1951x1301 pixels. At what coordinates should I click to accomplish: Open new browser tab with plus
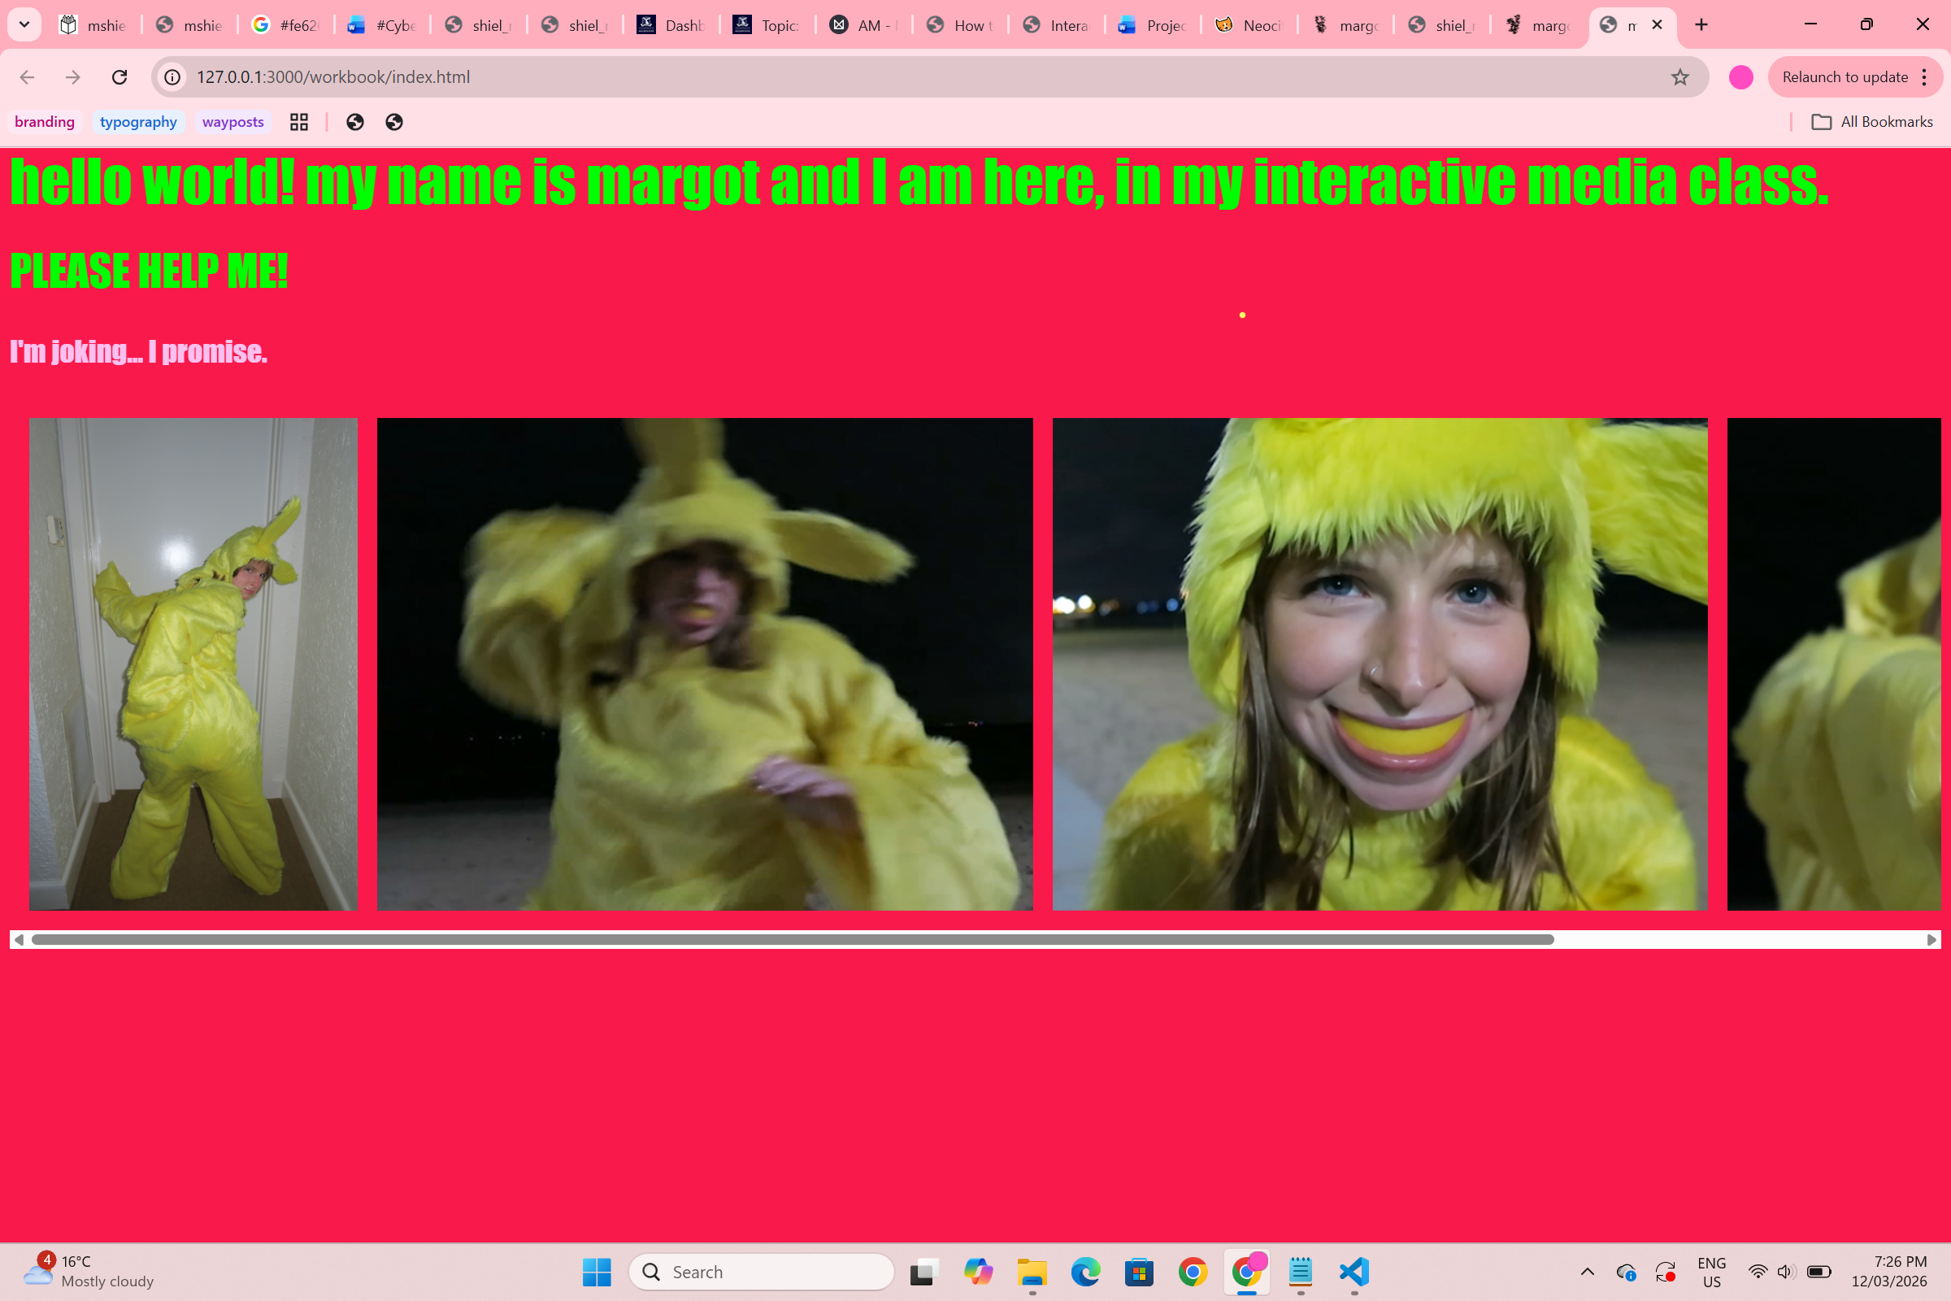tap(1701, 25)
